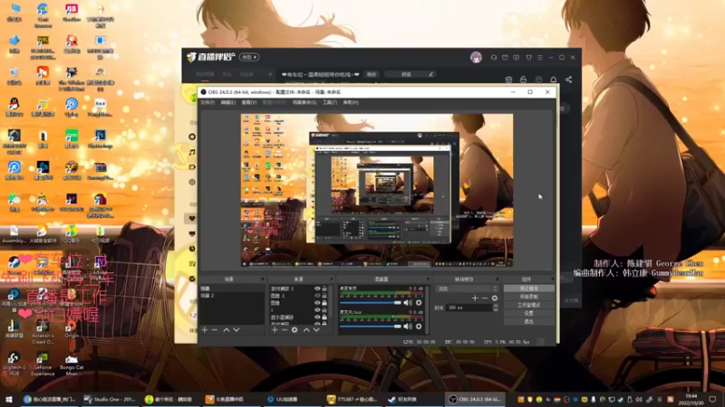Toggle visibility eye of 图像 2 source
Image resolution: width=725 pixels, height=407 pixels.
click(x=317, y=296)
